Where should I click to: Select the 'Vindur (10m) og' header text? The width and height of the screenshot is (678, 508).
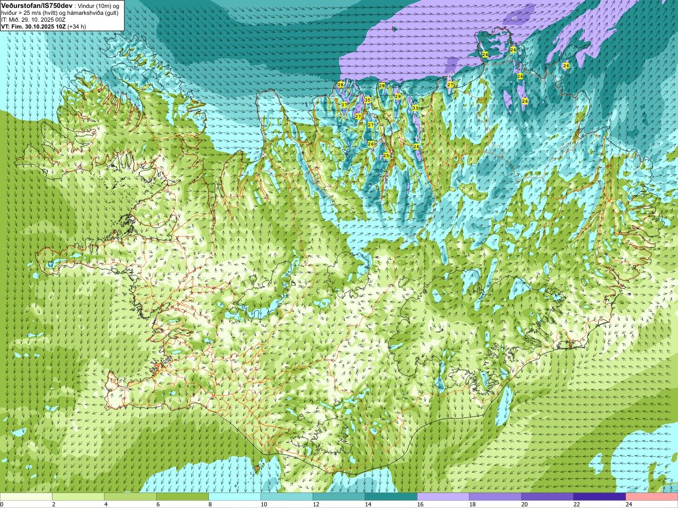coord(99,5)
